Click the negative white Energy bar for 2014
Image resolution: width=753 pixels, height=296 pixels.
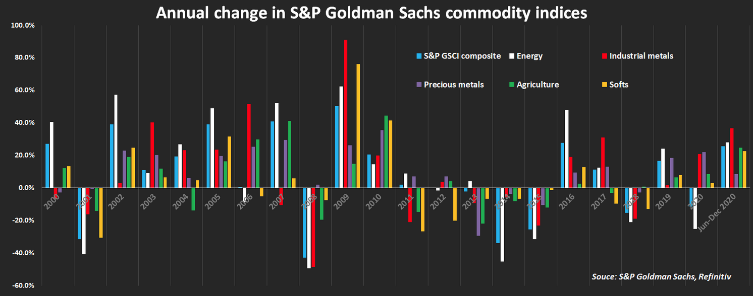503,225
